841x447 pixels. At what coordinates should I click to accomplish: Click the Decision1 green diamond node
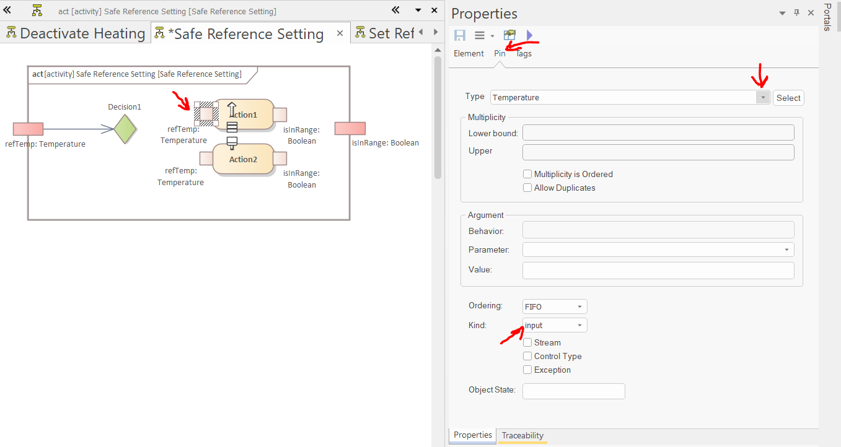point(125,129)
